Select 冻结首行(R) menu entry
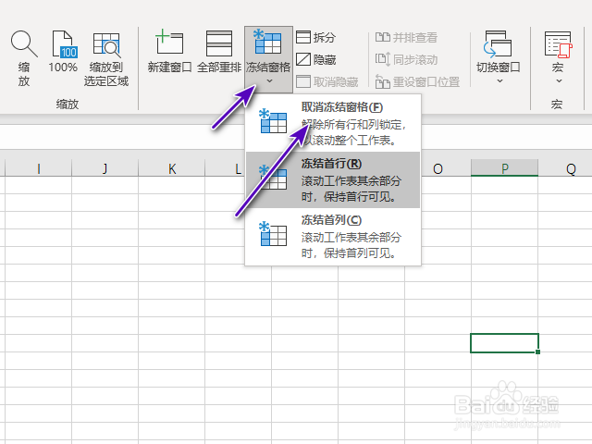The height and width of the screenshot is (444, 592). click(333, 180)
